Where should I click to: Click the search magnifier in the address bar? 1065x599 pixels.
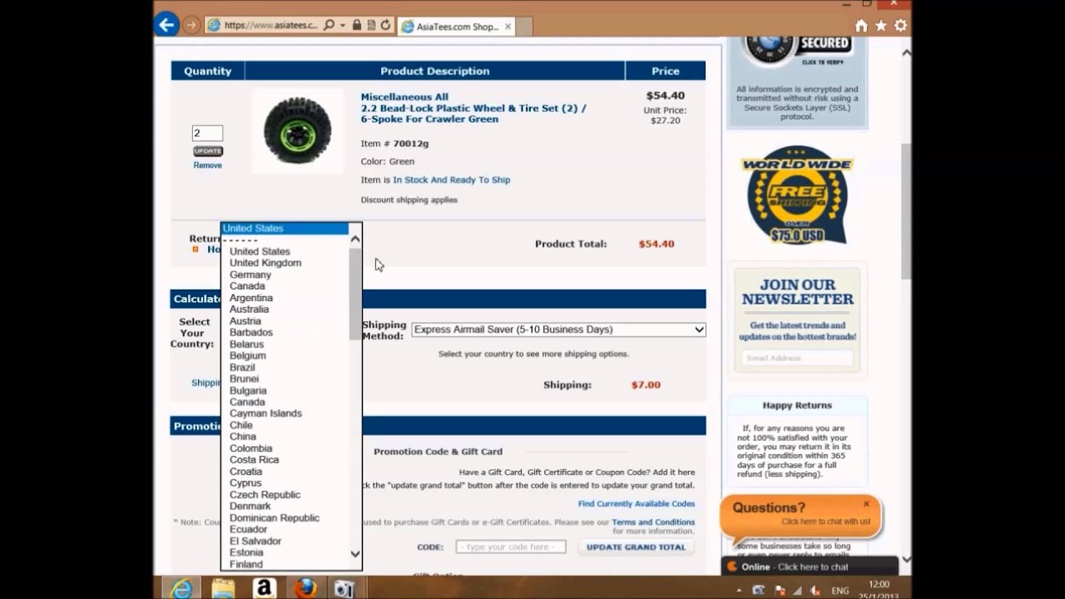coord(329,25)
